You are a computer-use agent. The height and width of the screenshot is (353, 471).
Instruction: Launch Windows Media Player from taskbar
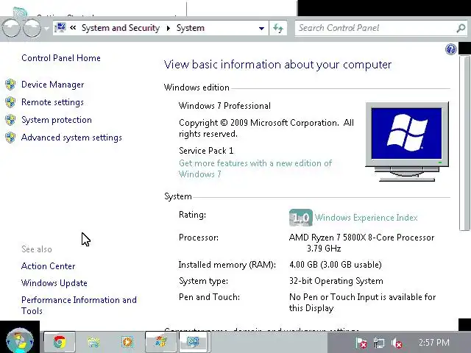coord(127,342)
